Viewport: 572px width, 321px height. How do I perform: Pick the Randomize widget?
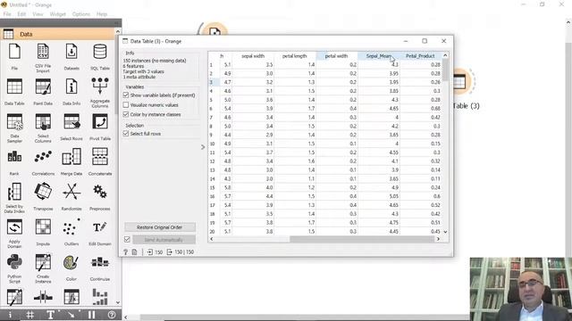pyautogui.click(x=71, y=192)
